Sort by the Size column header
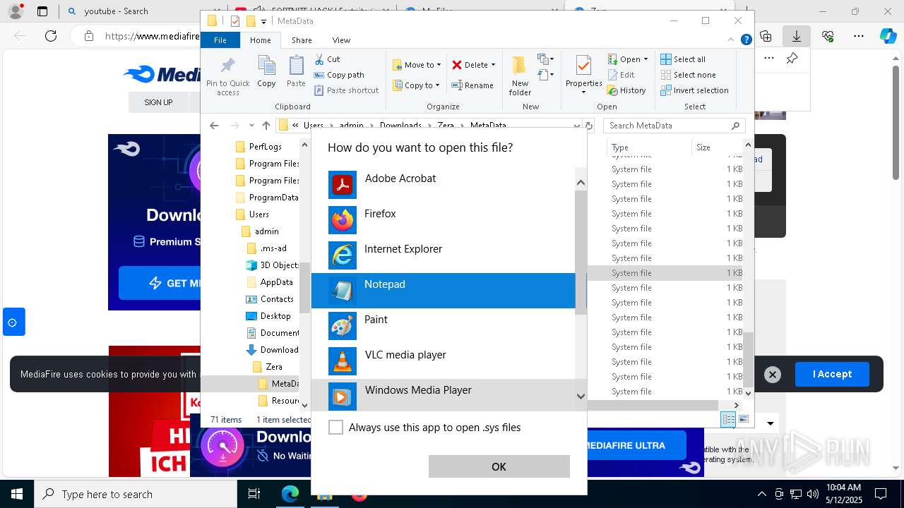The width and height of the screenshot is (904, 508). pyautogui.click(x=717, y=147)
